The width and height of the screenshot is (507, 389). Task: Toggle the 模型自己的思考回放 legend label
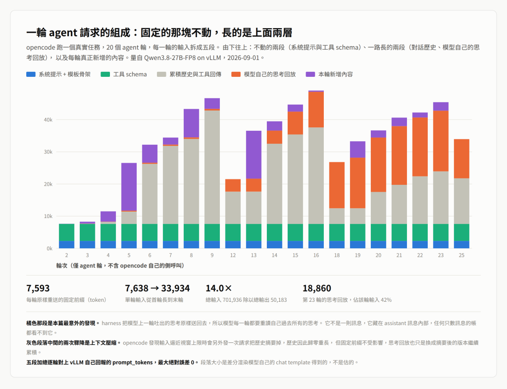[x=270, y=74]
